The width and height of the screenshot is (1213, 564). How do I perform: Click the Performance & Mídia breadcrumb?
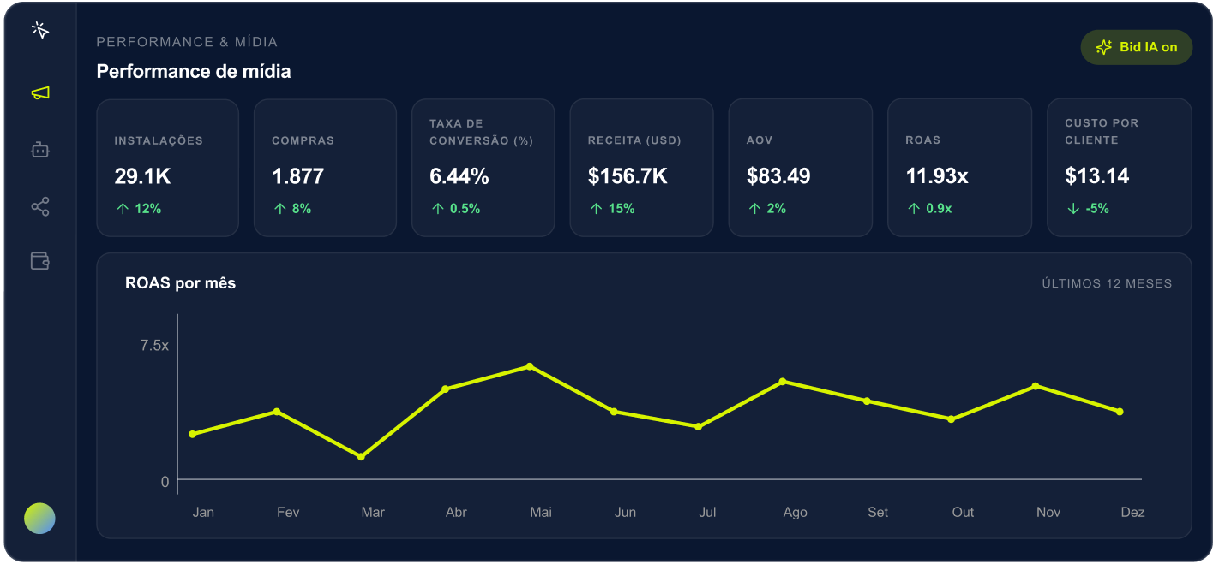(x=187, y=42)
